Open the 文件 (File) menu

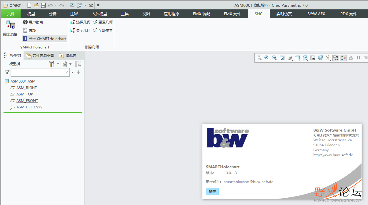[x=11, y=14]
